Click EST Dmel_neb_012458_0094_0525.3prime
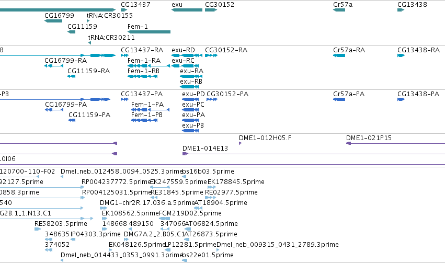The width and height of the screenshot is (445, 263). tap(122, 171)
